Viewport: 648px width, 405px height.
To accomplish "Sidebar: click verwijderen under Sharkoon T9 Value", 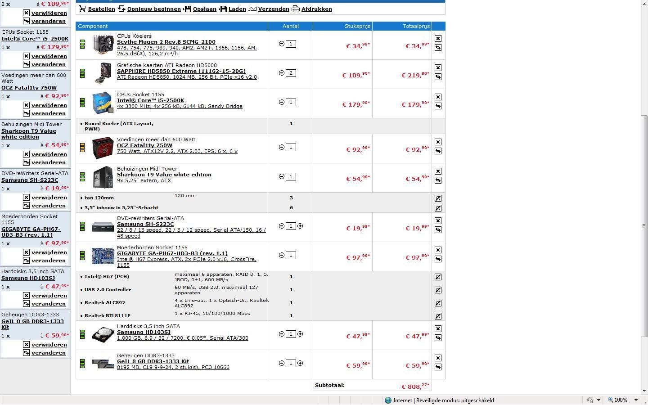I will click(x=49, y=154).
